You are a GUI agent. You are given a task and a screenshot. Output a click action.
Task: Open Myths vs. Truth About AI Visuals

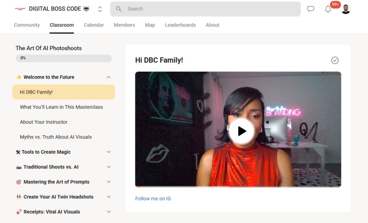click(x=56, y=137)
